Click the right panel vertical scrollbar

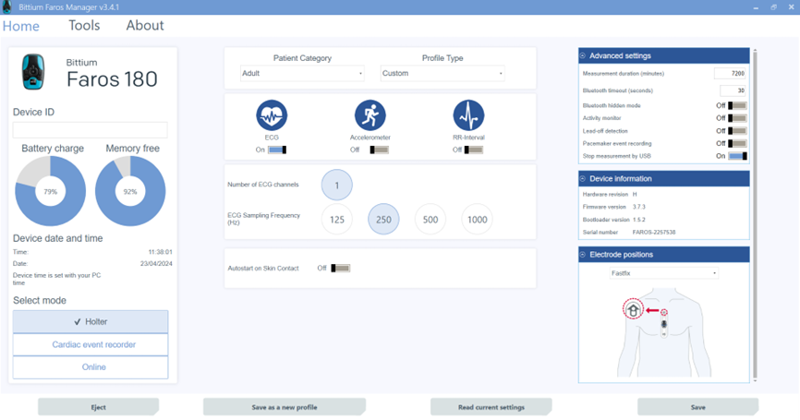(755, 214)
